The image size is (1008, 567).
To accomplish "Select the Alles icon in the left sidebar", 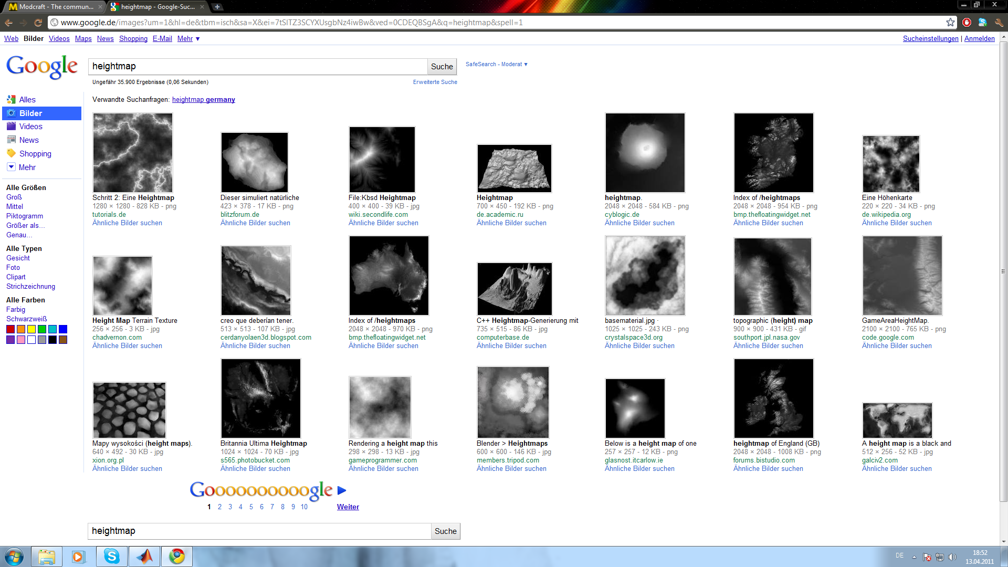I will click(x=11, y=99).
